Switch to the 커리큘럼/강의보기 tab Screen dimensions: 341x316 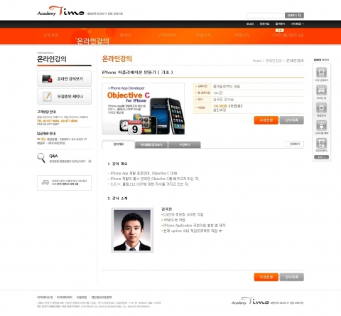pyautogui.click(x=151, y=144)
